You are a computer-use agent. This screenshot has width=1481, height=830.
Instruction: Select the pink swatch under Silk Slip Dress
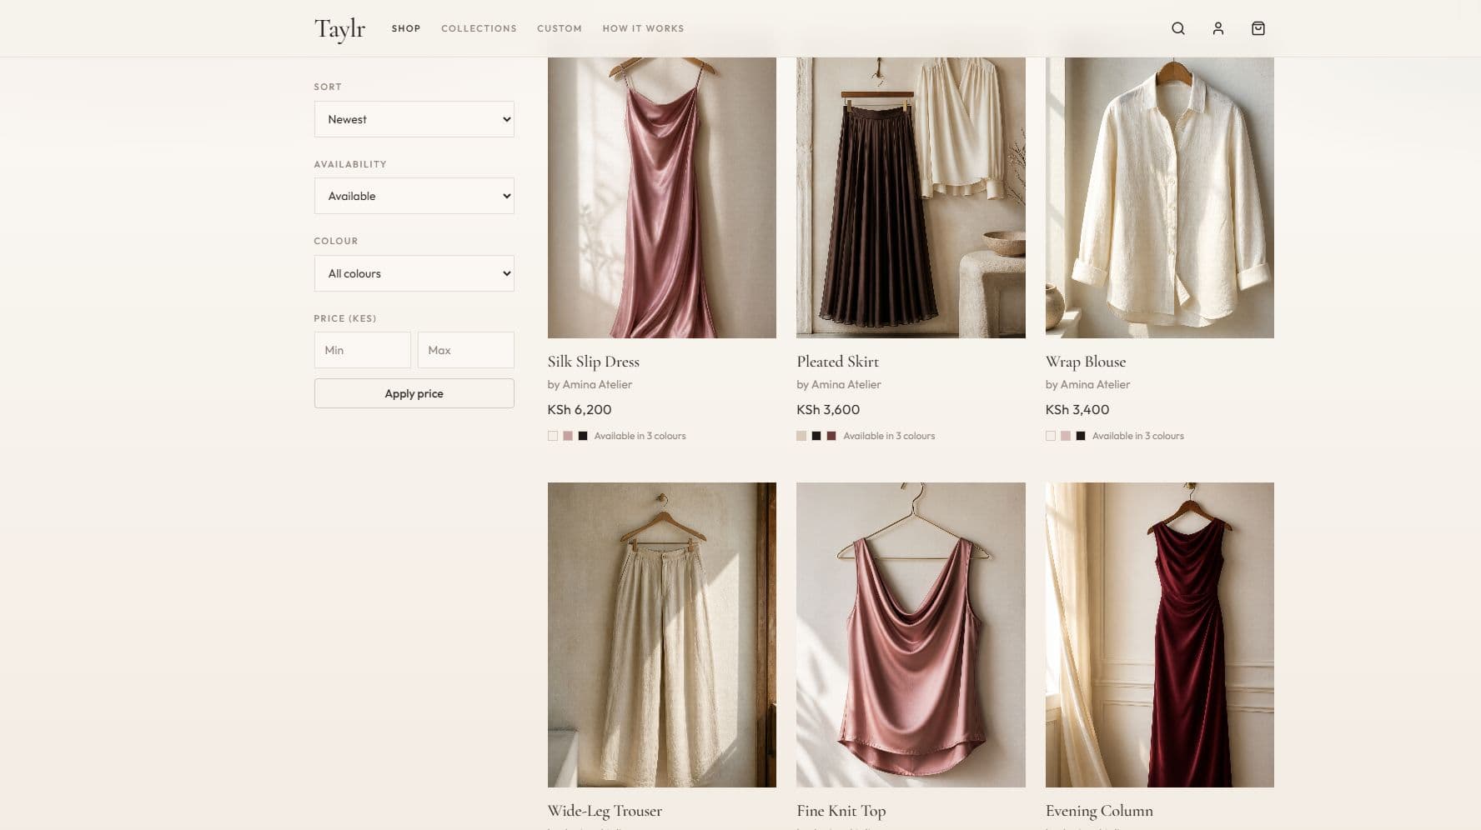[568, 436]
